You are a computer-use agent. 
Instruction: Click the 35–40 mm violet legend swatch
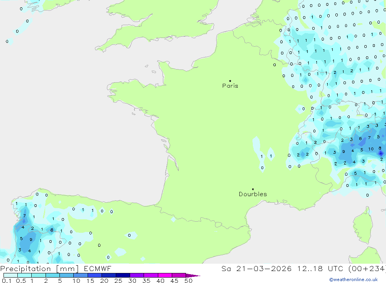(x=151, y=275)
